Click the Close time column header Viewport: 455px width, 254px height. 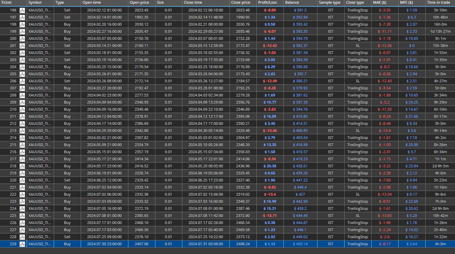[x=206, y=3]
